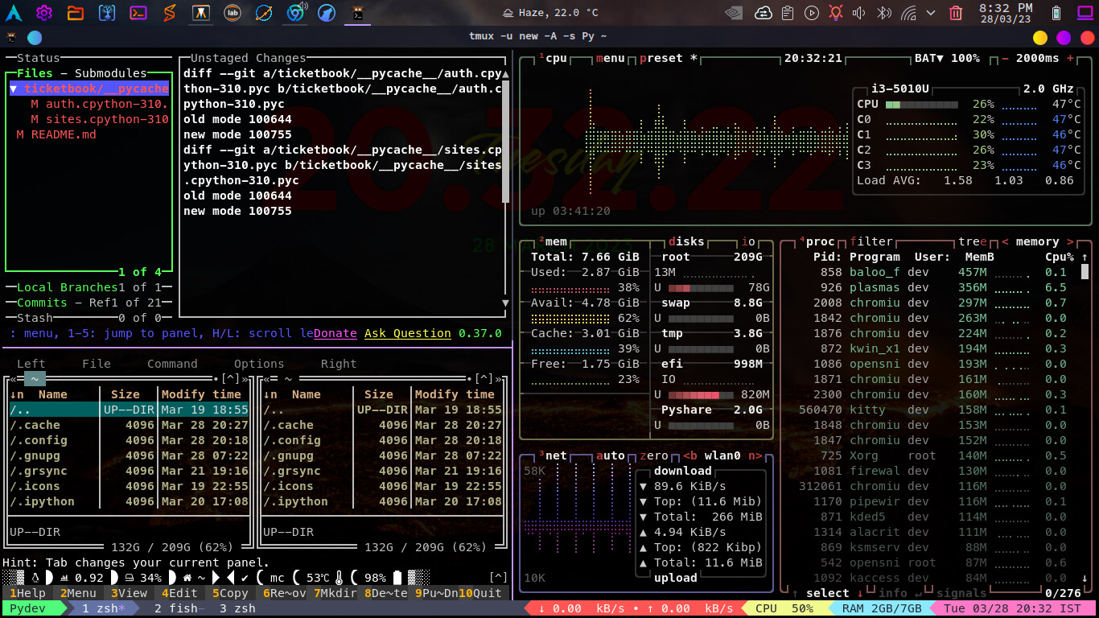The width and height of the screenshot is (1099, 618).
Task: Click proc 'filter' option
Action: tap(871, 241)
